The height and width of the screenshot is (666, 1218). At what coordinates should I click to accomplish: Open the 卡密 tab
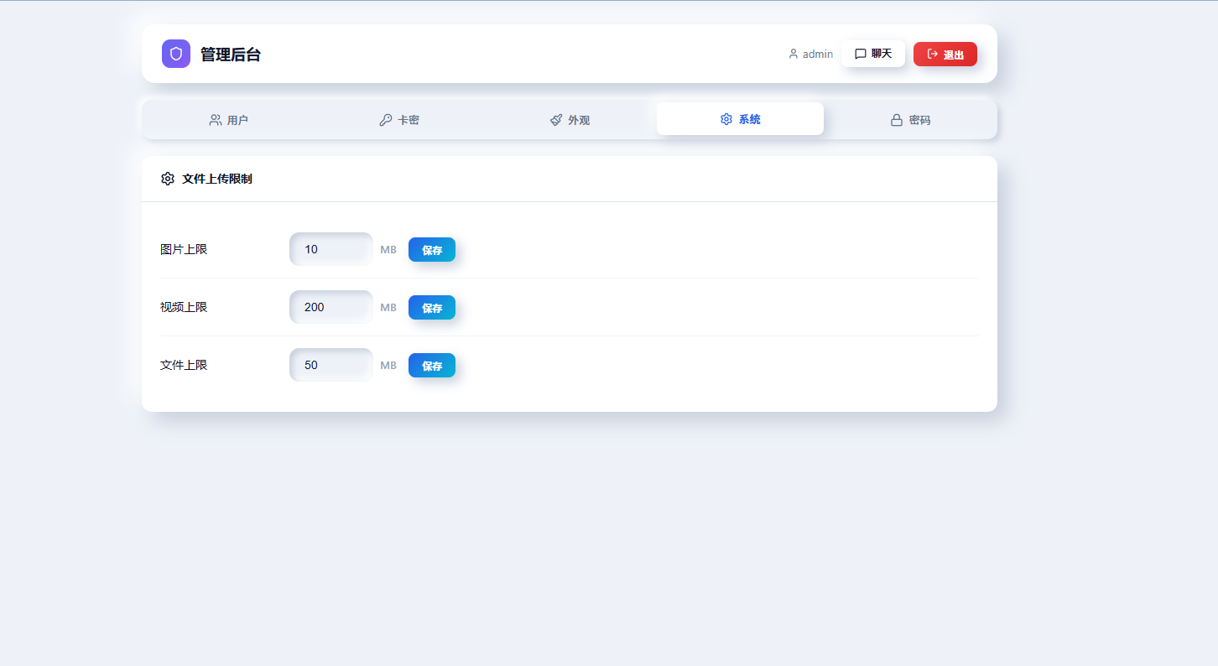click(399, 120)
